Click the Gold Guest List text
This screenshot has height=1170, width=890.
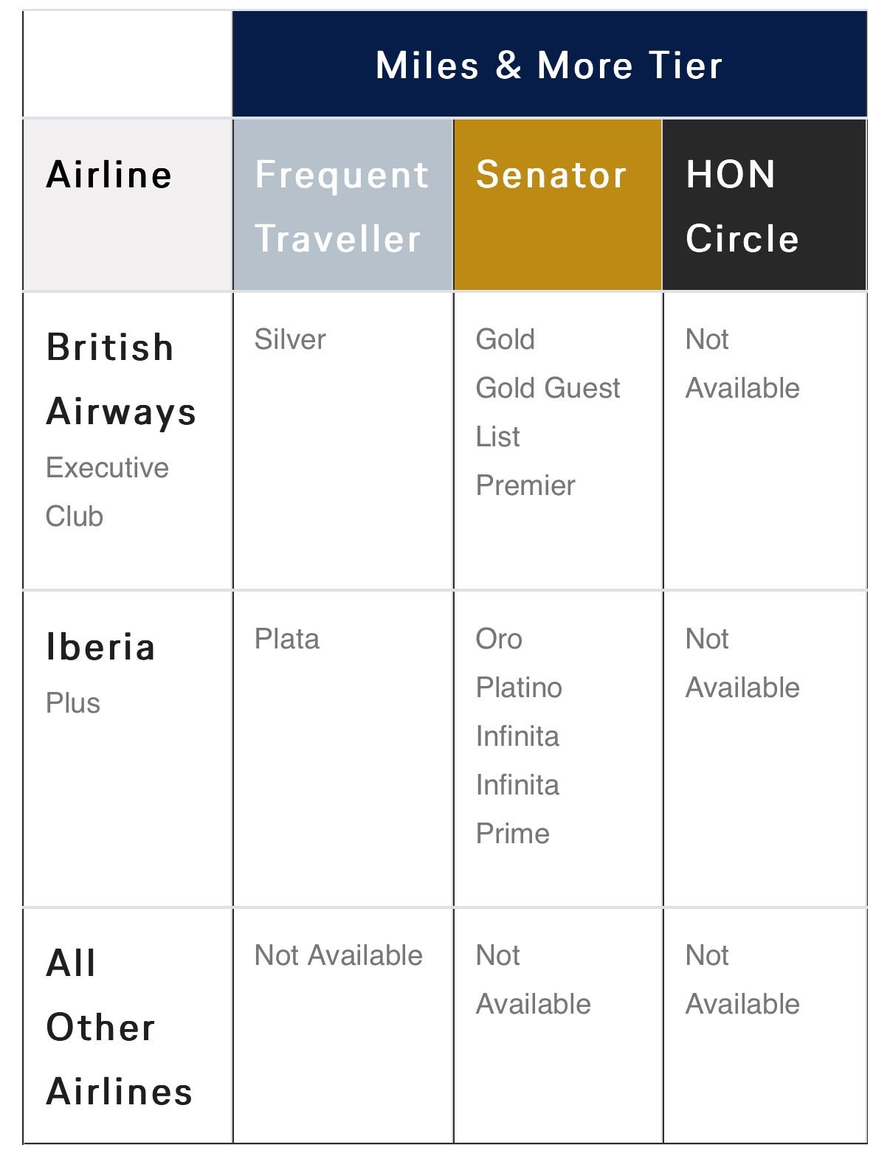548,412
